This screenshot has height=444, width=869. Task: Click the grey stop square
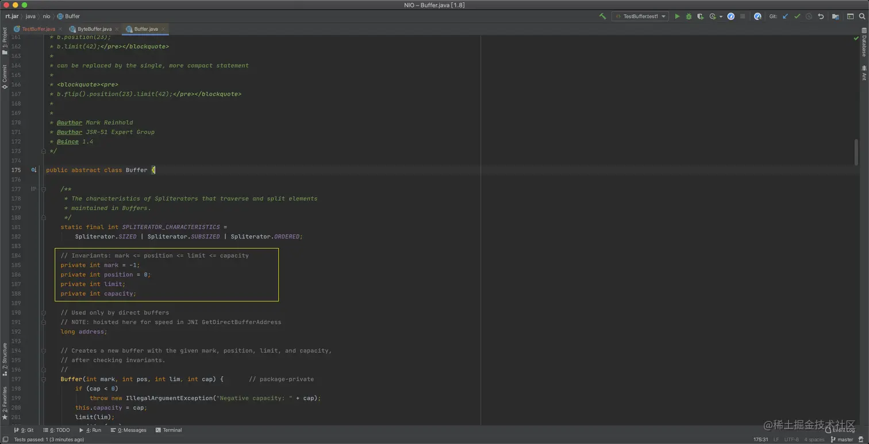(x=743, y=17)
